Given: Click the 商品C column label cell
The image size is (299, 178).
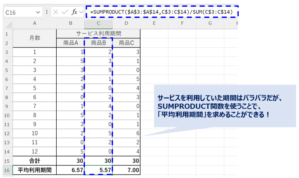Looking at the screenshot, I should click(x=126, y=43).
